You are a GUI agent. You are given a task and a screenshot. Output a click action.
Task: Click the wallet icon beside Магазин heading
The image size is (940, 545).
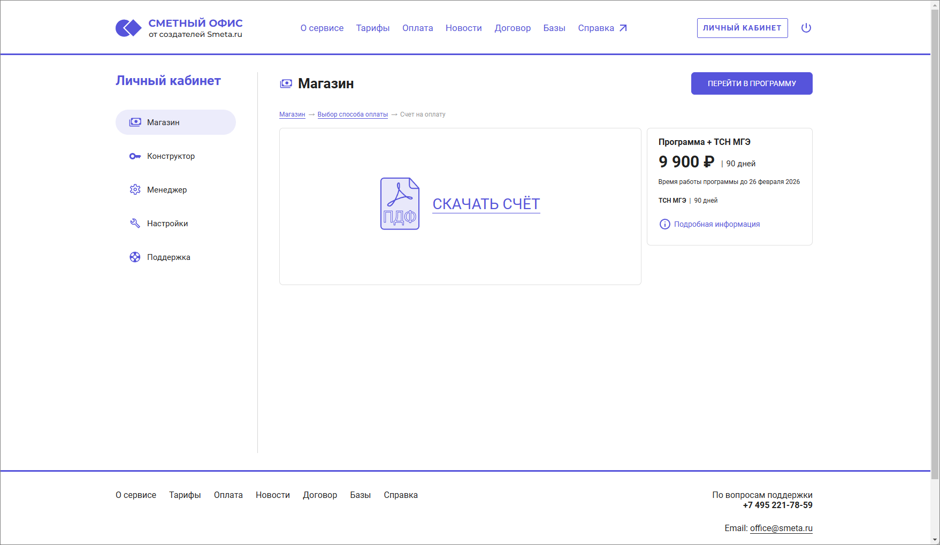pyautogui.click(x=286, y=83)
